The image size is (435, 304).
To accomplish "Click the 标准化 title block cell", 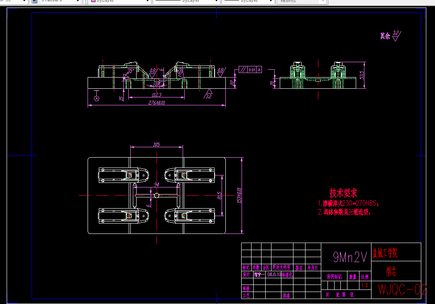I will click(x=287, y=275).
